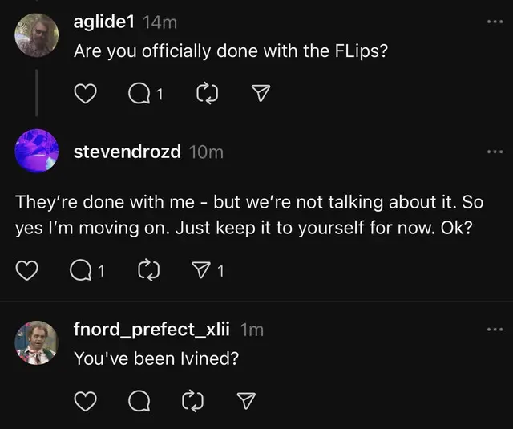This screenshot has height=429, width=513.
Task: Share aglide1's post via send icon
Action: 259,95
